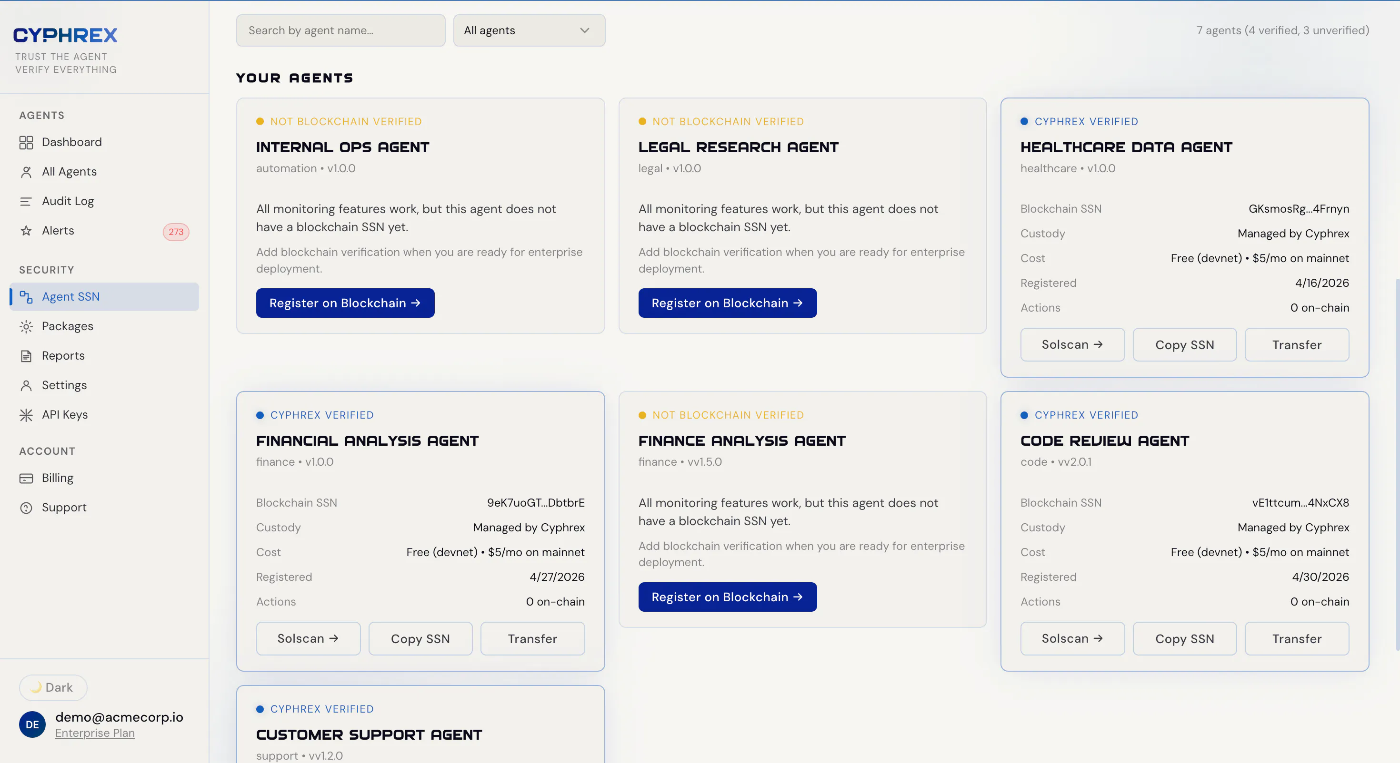Click the 7 agents count summary

click(x=1282, y=30)
